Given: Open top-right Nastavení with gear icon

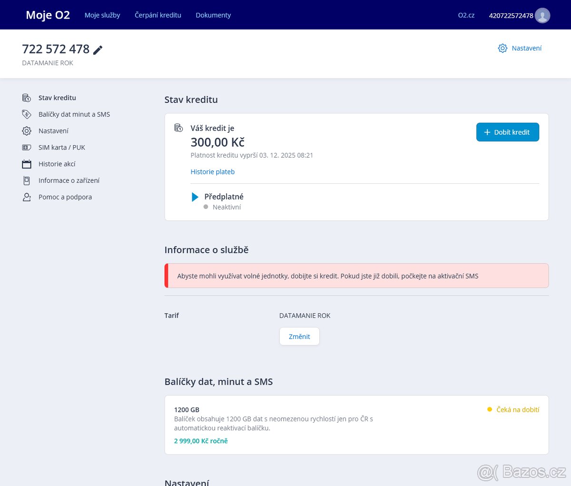Looking at the screenshot, I should coord(520,48).
